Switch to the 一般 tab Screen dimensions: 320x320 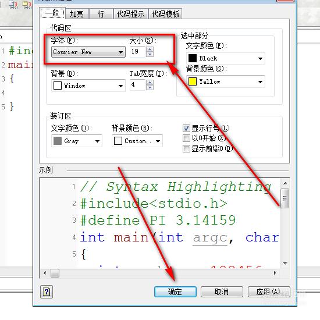[x=52, y=13]
